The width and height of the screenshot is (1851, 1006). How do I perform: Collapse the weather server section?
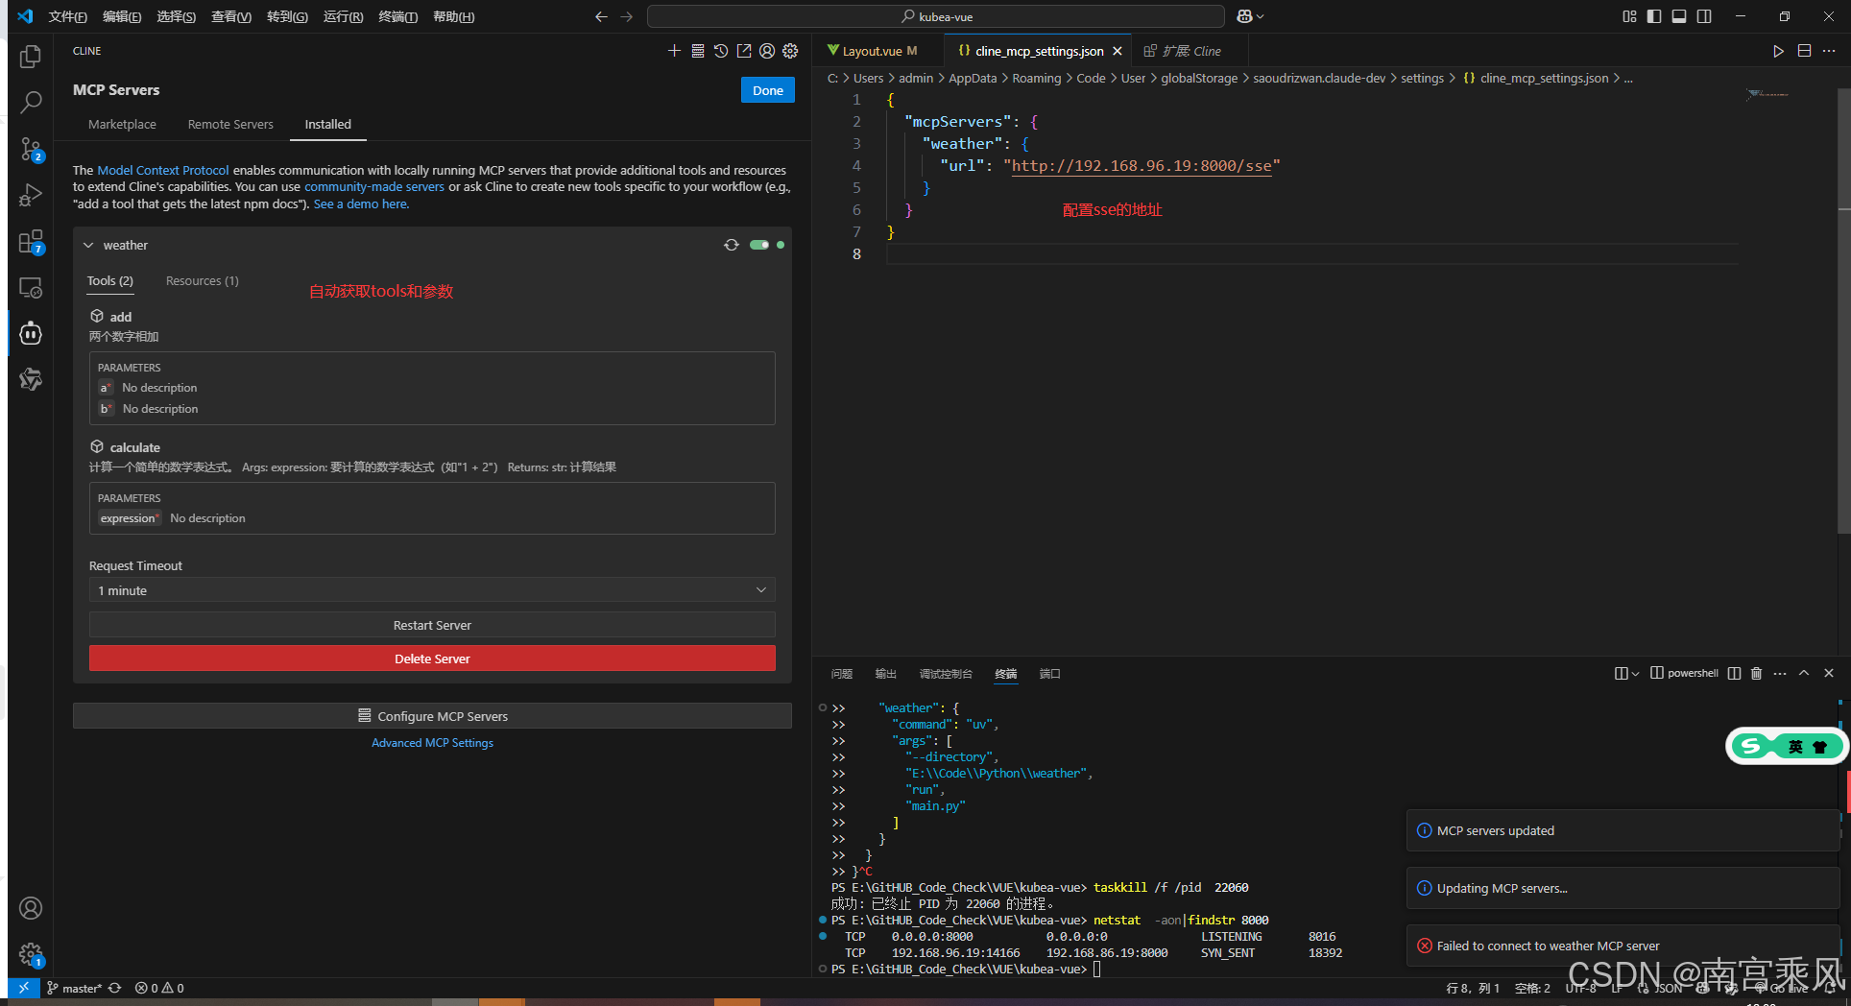click(88, 245)
